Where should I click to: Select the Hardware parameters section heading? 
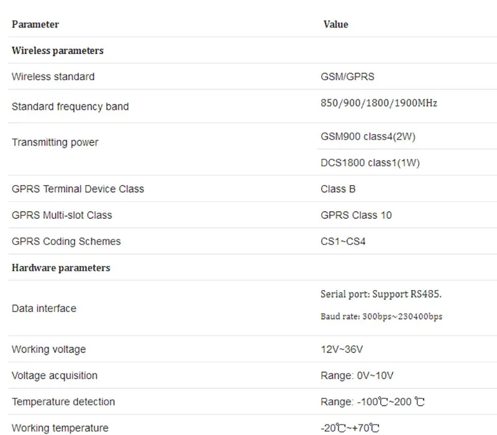point(61,268)
